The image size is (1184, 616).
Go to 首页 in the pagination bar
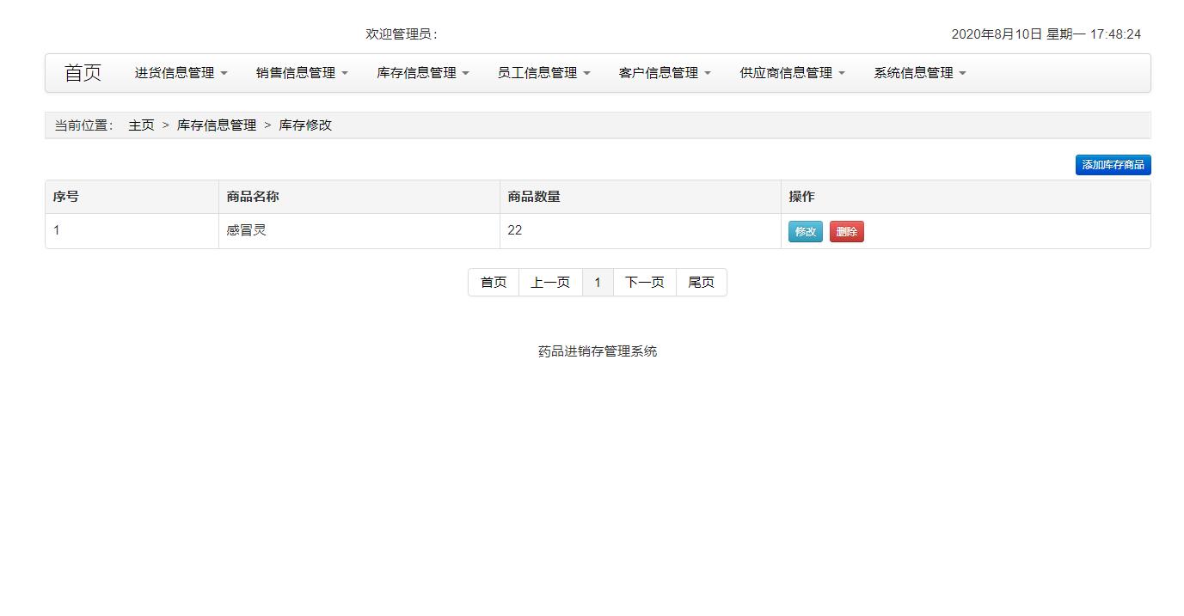pos(493,282)
